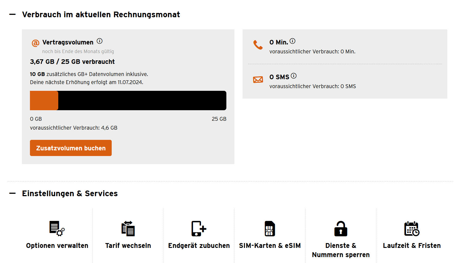Select the Laufzeit & Fristen label
The image size is (460, 263).
412,245
